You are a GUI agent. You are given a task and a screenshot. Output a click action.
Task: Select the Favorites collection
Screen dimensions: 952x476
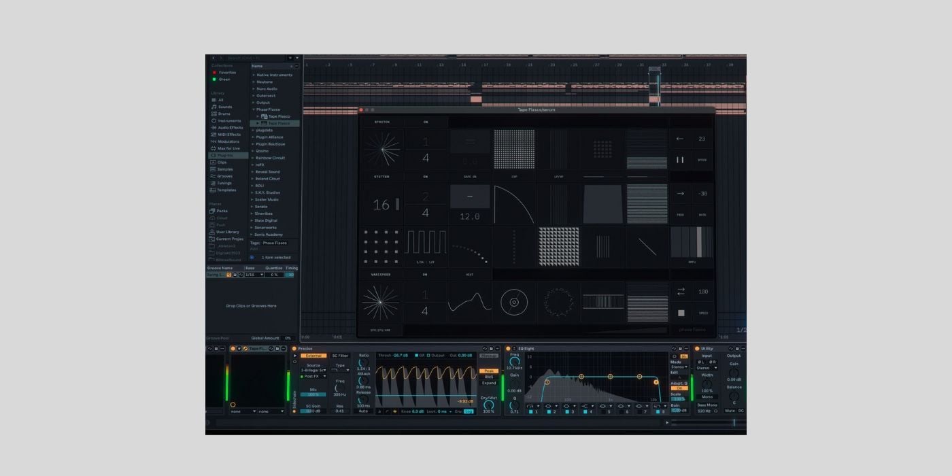tap(227, 72)
